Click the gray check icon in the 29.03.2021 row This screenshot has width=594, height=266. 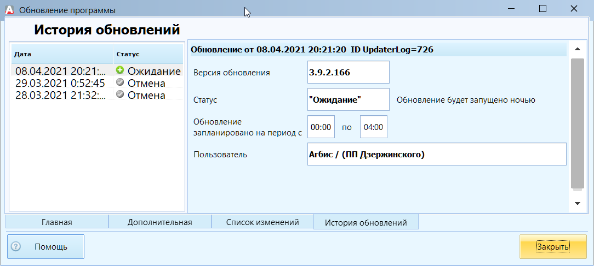pyautogui.click(x=120, y=82)
